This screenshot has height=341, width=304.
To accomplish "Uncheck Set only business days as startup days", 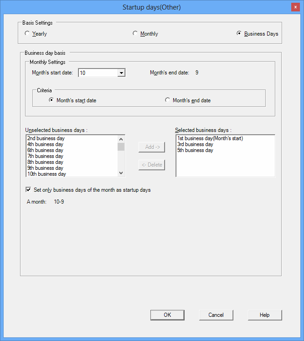I will [29, 190].
